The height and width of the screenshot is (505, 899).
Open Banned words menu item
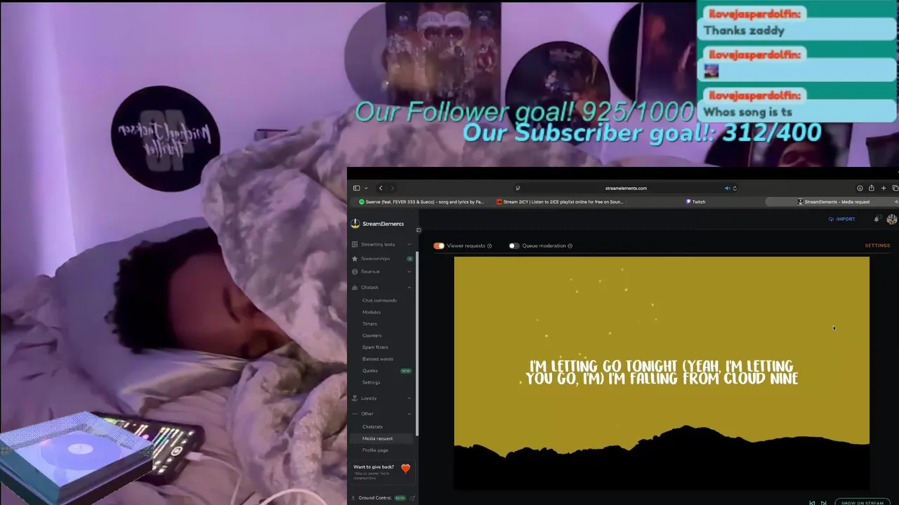378,359
